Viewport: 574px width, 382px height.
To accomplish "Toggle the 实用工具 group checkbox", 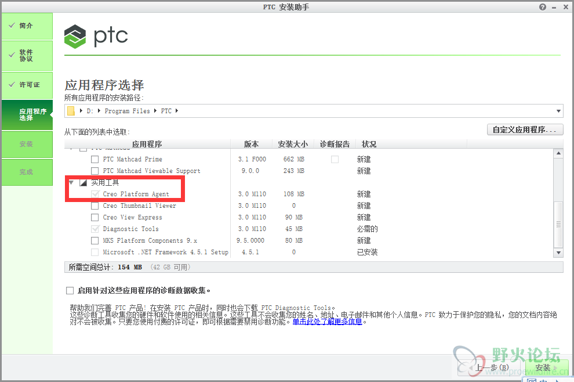I will tap(83, 182).
